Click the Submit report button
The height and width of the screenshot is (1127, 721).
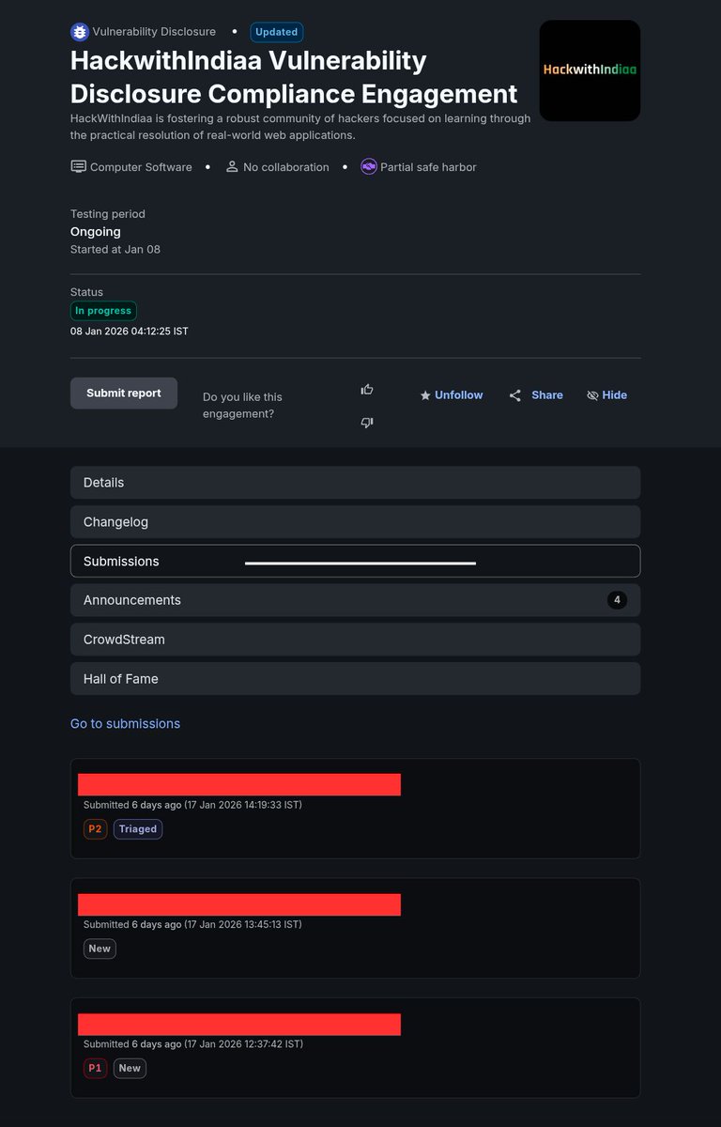124,394
